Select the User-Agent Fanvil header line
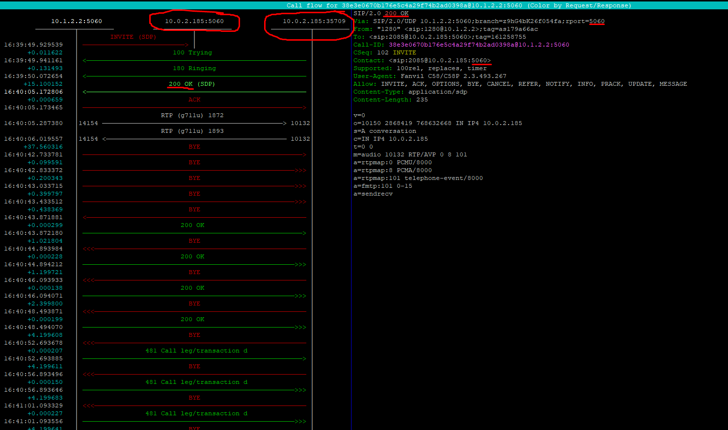The image size is (728, 430). click(x=430, y=76)
